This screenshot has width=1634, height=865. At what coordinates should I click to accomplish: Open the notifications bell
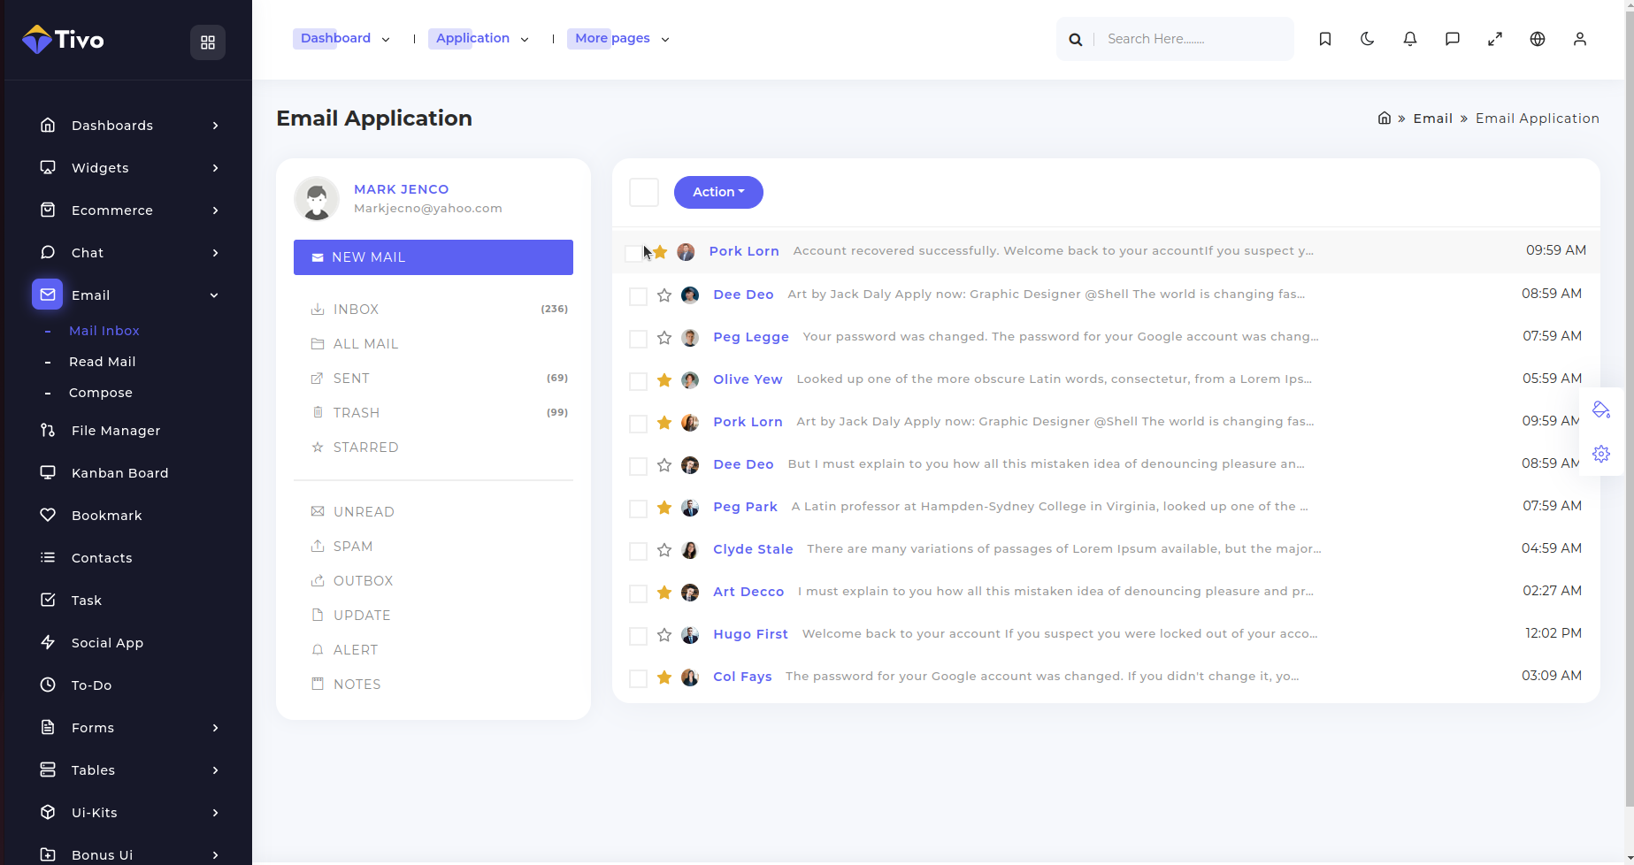[x=1409, y=39]
